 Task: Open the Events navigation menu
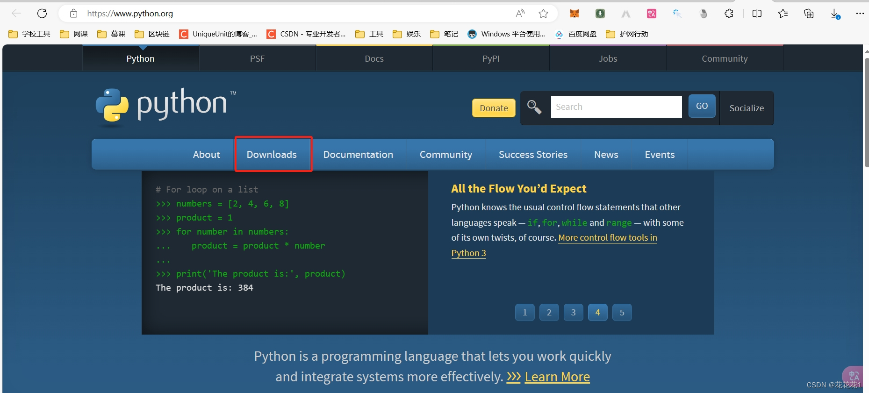click(660, 155)
